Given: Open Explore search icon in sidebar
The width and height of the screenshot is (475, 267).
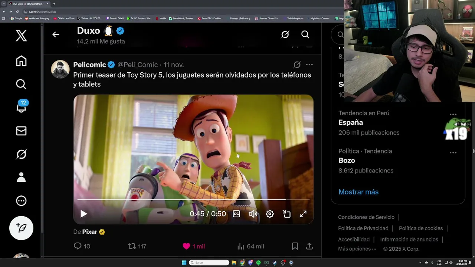Looking at the screenshot, I should point(21,84).
